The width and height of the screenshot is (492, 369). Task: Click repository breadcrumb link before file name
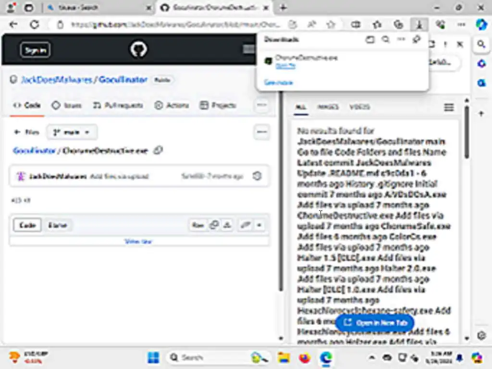point(34,150)
